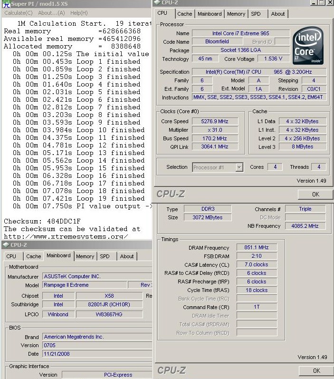Click the CPU-Z icon in Mainboard window title
Viewport: 334px width, 379px height.
tap(6, 245)
